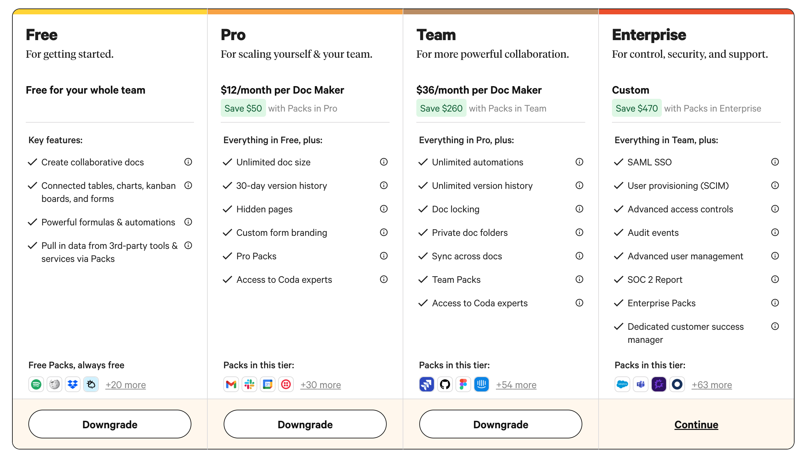Click info icon next to SAML SSO
Screen dimensions: 804x456
tap(775, 162)
